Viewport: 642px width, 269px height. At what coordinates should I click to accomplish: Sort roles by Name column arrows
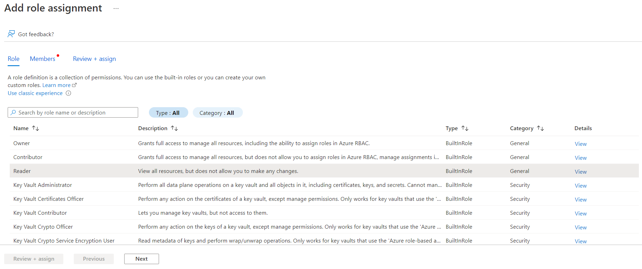click(x=35, y=128)
